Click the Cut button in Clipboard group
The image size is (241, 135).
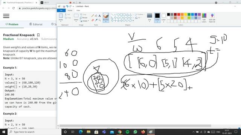point(67,14)
